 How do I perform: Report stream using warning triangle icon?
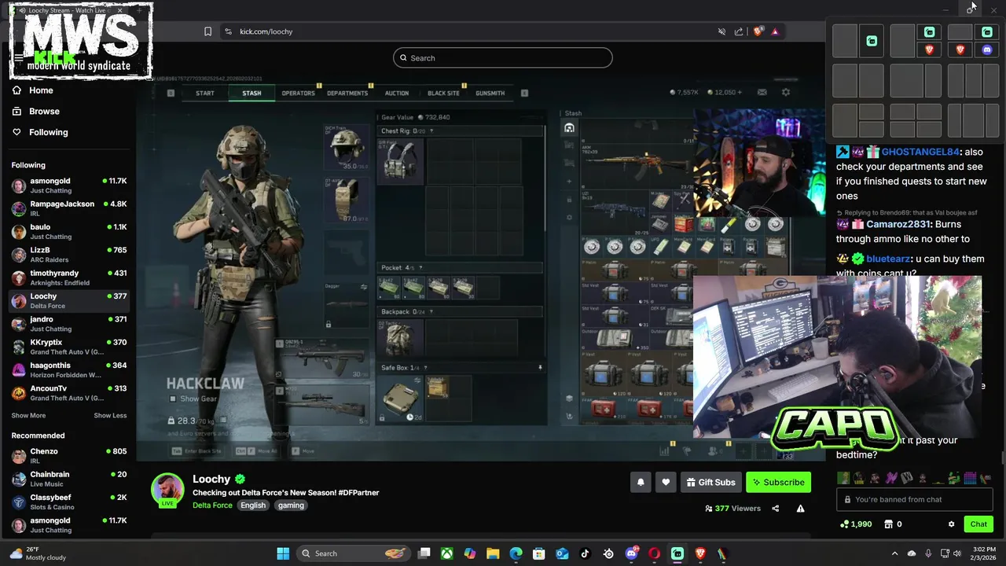[800, 509]
